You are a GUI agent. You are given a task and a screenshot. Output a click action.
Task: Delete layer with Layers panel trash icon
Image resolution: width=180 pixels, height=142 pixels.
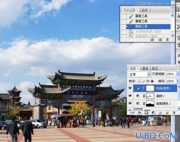pos(174,113)
